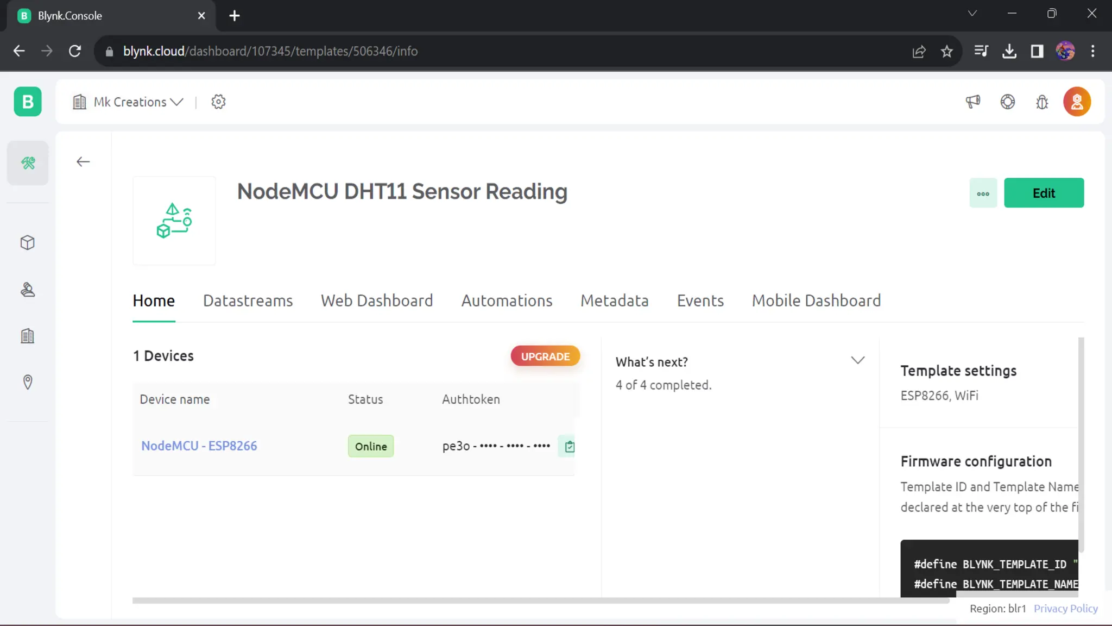The image size is (1112, 626).
Task: Click the horizontal scrollbar at page bottom
Action: 540,600
